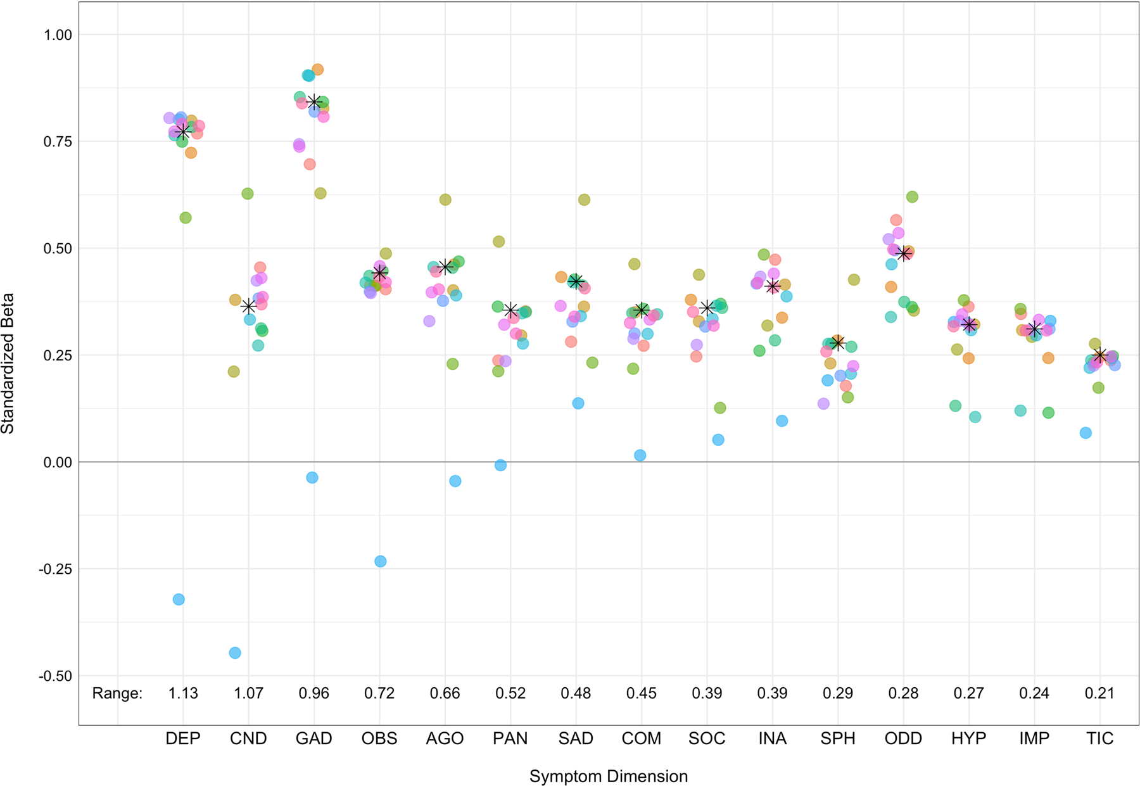Viewport: 1140px width, 786px height.
Task: Click the asterisk marker in GAD column
Action: pyautogui.click(x=314, y=102)
